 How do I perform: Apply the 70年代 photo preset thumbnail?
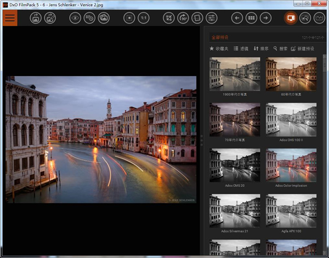click(x=235, y=119)
